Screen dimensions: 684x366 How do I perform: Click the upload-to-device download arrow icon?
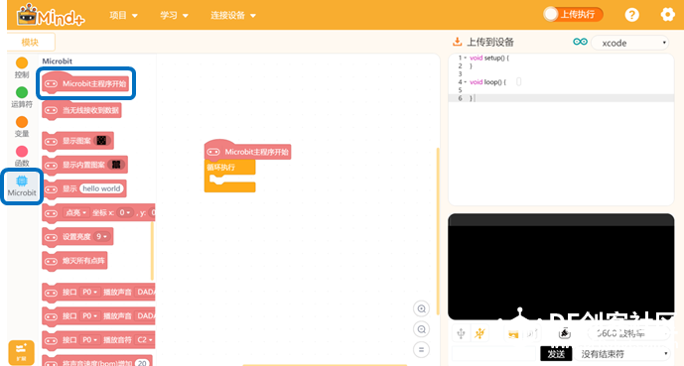[x=457, y=42]
